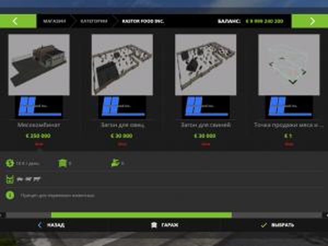This screenshot has width=328, height=246.
Task: Click brand logo under Загон для овец
Action: pyautogui.click(x=122, y=107)
